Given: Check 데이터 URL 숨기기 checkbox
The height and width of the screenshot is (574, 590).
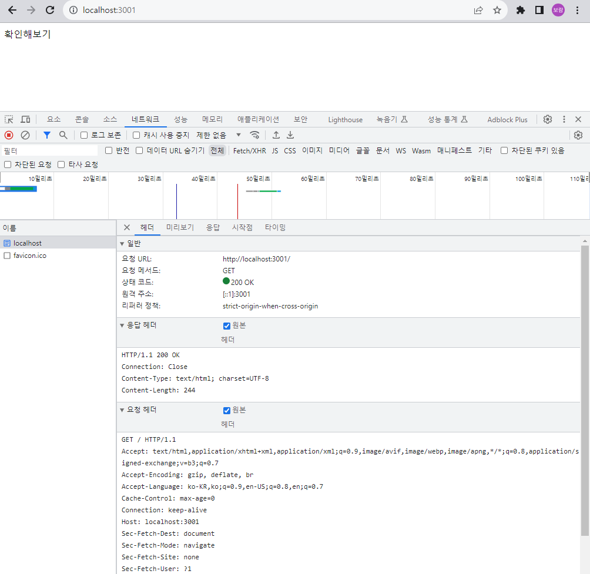Looking at the screenshot, I should point(139,150).
